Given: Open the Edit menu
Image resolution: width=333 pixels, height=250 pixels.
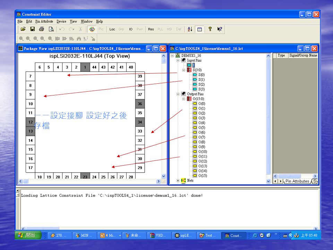Looking at the screenshot, I should coord(29,21).
